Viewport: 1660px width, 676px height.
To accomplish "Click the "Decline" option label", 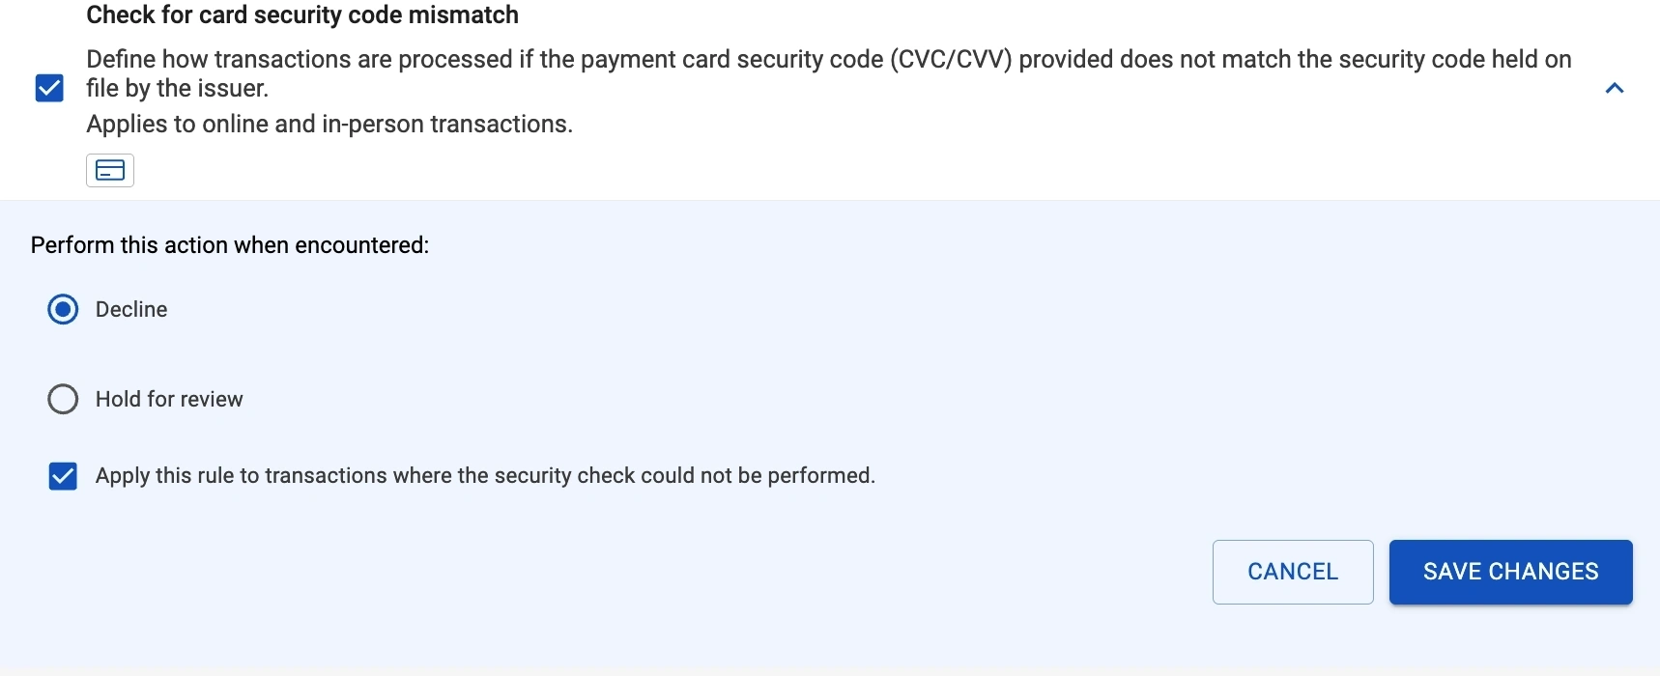I will pyautogui.click(x=131, y=310).
